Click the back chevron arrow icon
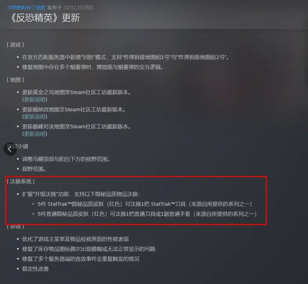Viewport: 308px width, 284px height. (x=10, y=149)
